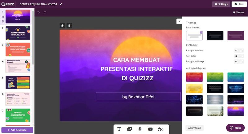Apply theme to all slides
Screen dimensions: 248x134
195,128
